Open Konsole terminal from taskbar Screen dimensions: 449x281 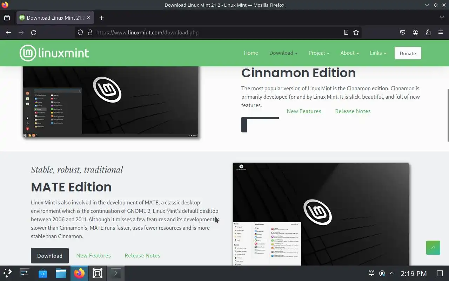click(x=115, y=273)
